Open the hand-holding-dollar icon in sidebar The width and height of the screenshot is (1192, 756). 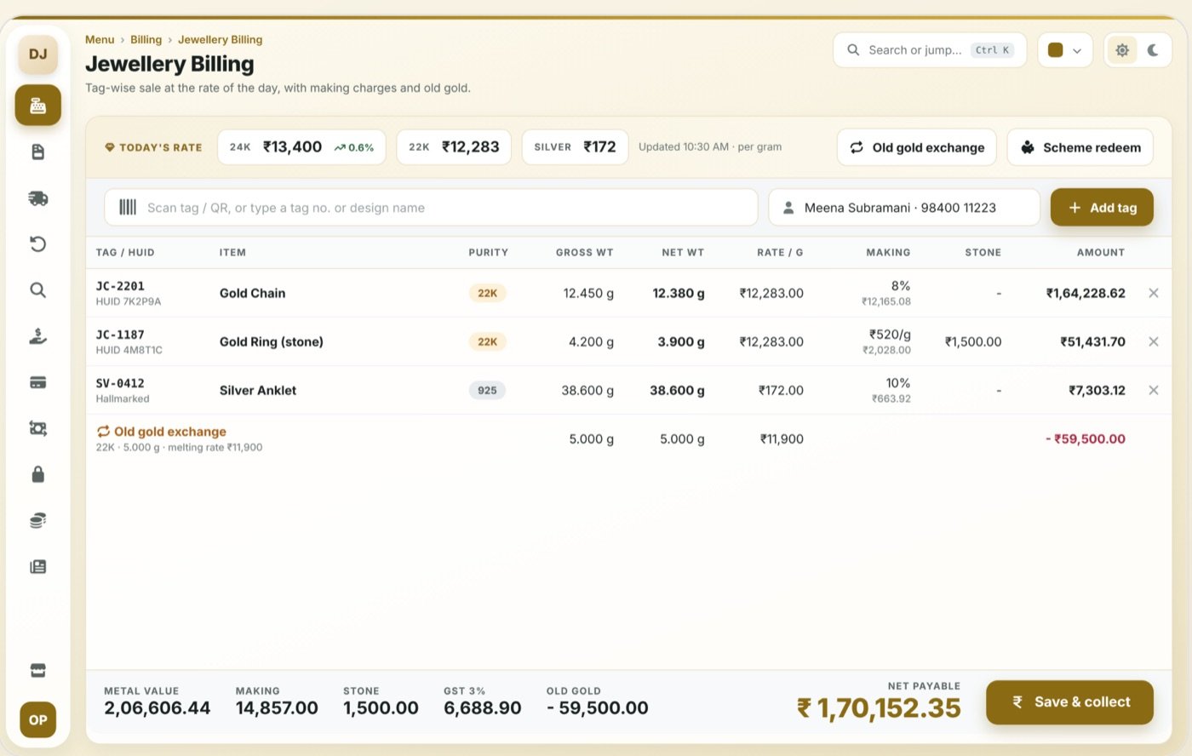[x=37, y=336]
